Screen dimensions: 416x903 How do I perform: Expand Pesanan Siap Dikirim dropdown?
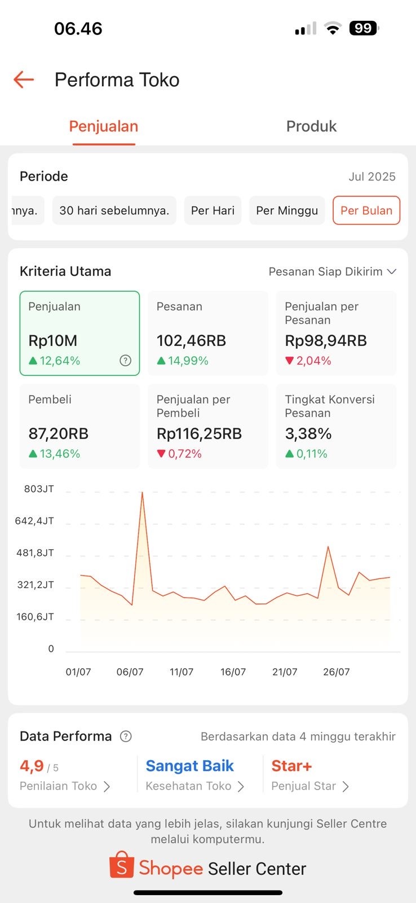pyautogui.click(x=333, y=271)
